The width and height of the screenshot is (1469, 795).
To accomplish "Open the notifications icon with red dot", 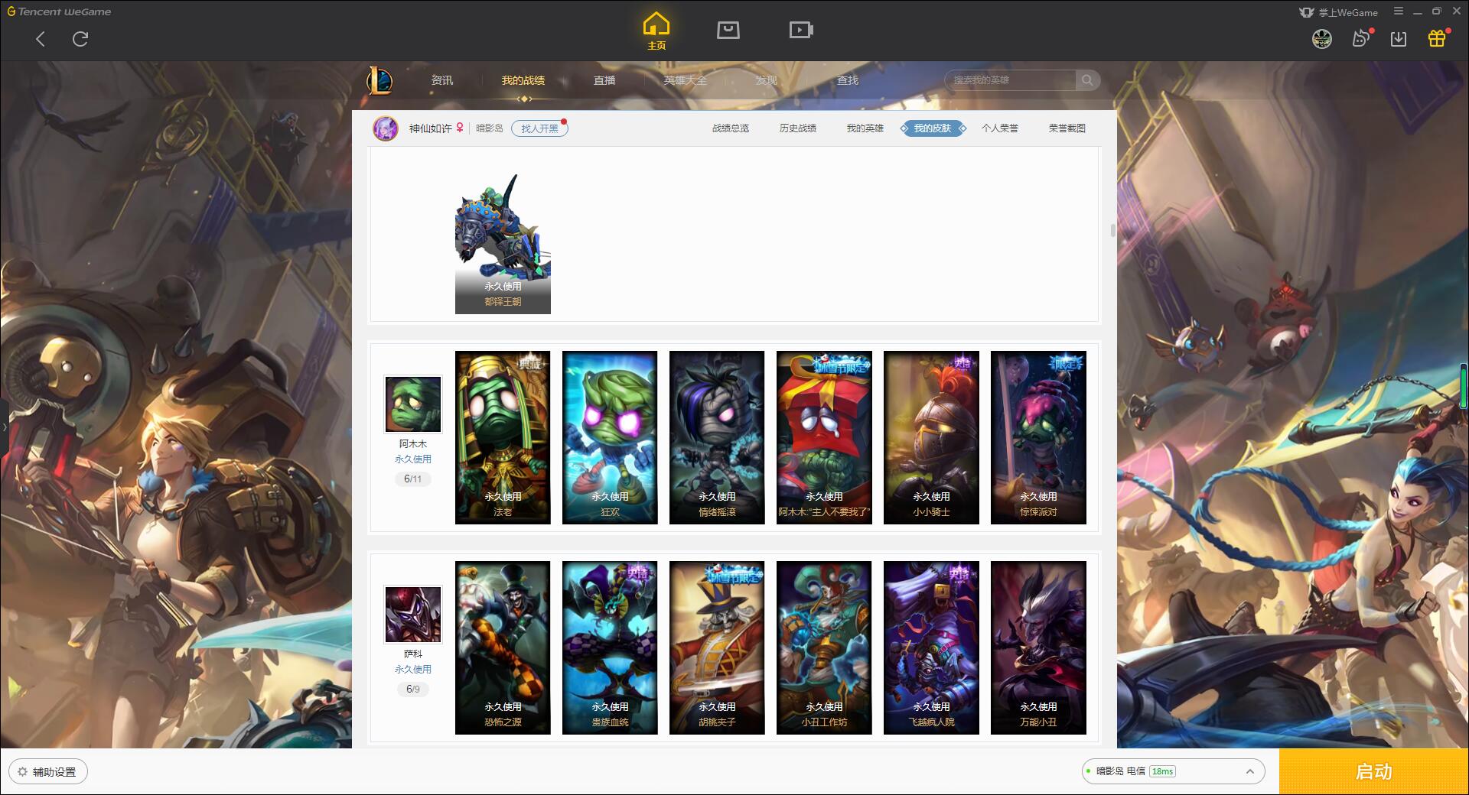I will pyautogui.click(x=1361, y=38).
